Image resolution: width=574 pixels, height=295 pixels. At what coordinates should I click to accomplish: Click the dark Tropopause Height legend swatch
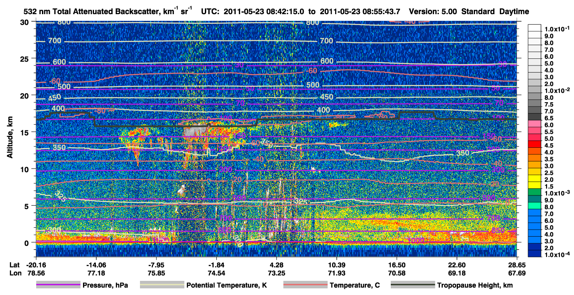(412, 285)
